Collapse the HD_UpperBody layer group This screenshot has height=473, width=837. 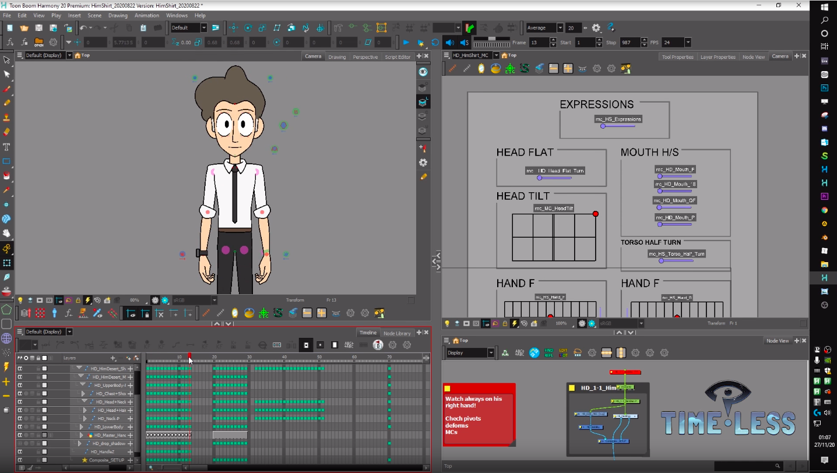click(x=83, y=385)
